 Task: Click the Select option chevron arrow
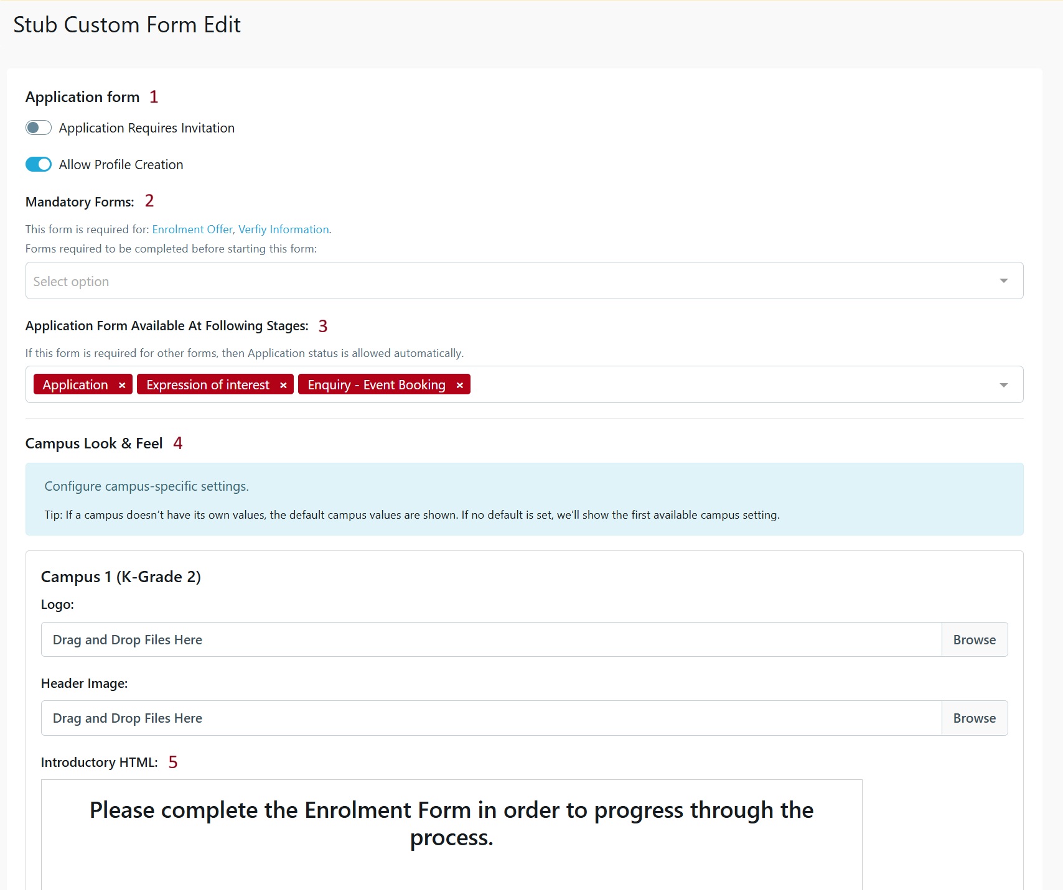point(1003,280)
